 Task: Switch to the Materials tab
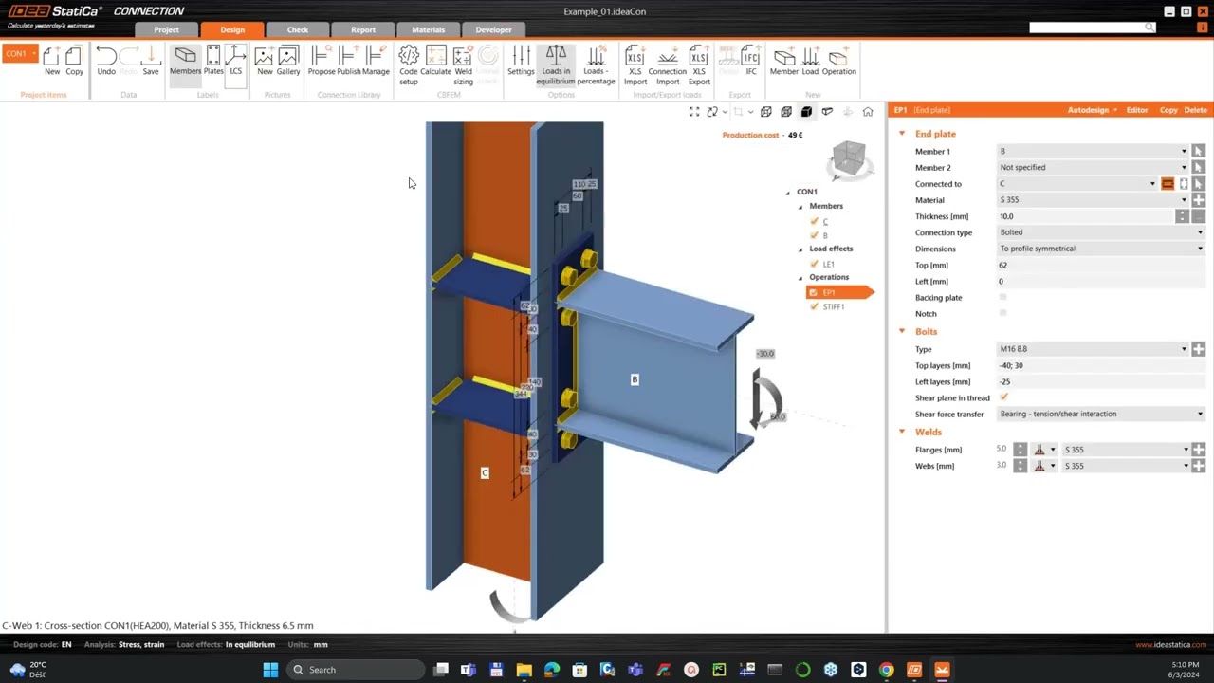point(429,29)
